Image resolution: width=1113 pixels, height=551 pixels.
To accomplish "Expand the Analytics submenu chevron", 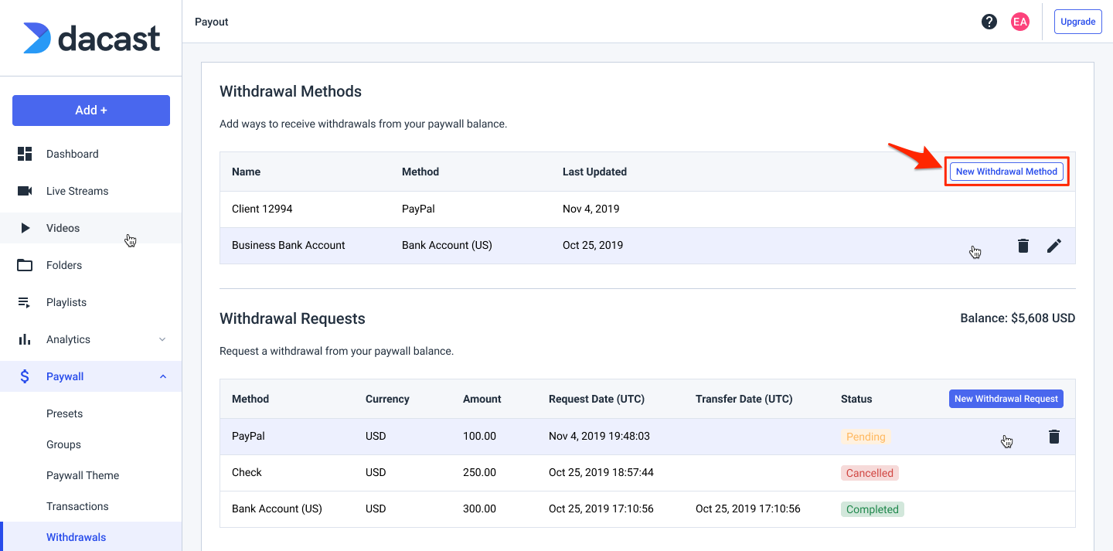I will click(162, 339).
